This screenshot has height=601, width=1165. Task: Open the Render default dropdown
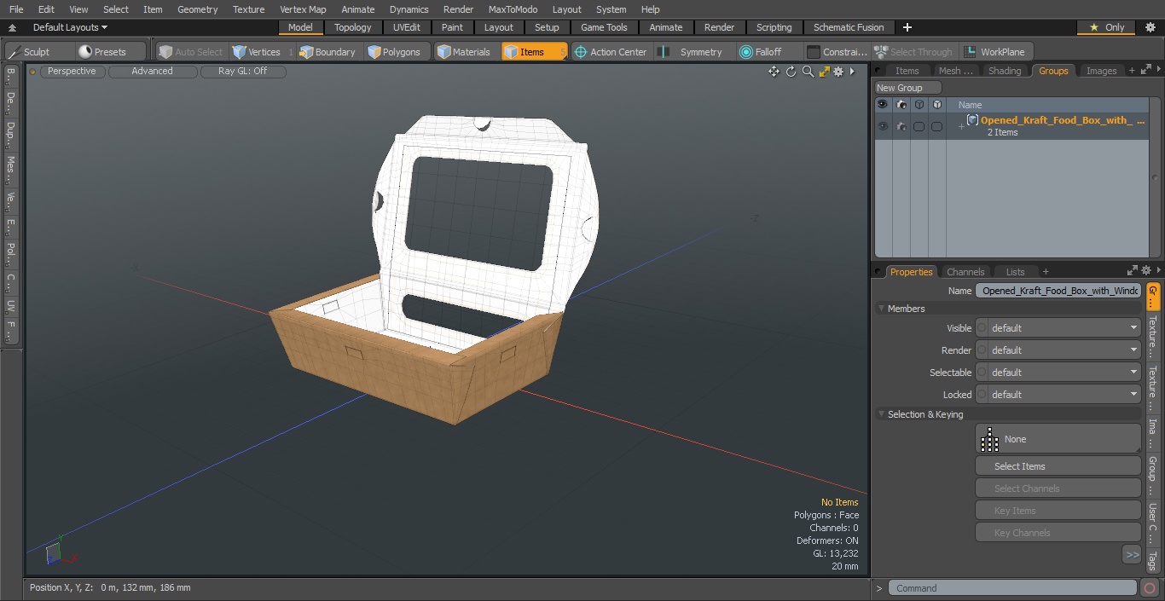coord(1058,350)
